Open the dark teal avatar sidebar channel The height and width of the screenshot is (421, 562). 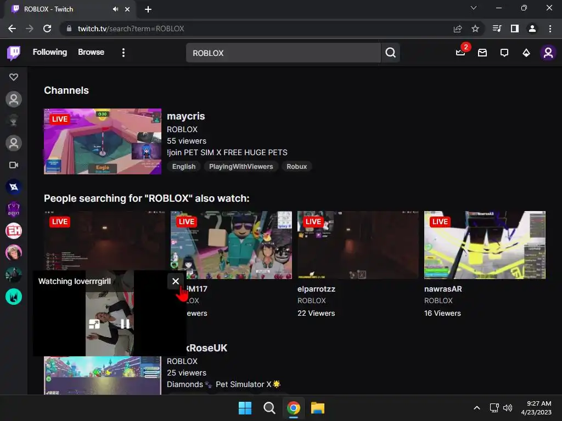pyautogui.click(x=14, y=275)
